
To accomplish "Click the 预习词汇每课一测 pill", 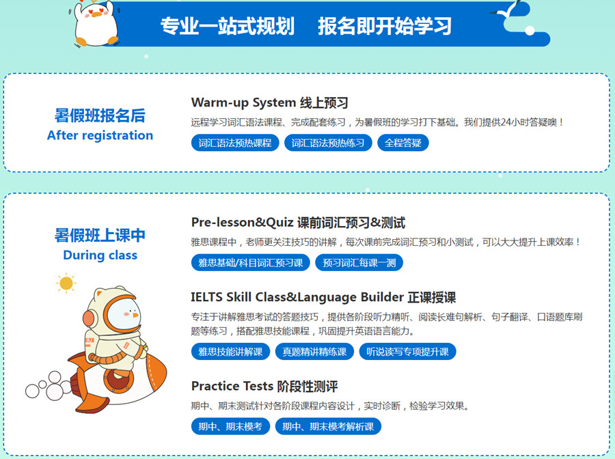I will [x=359, y=262].
